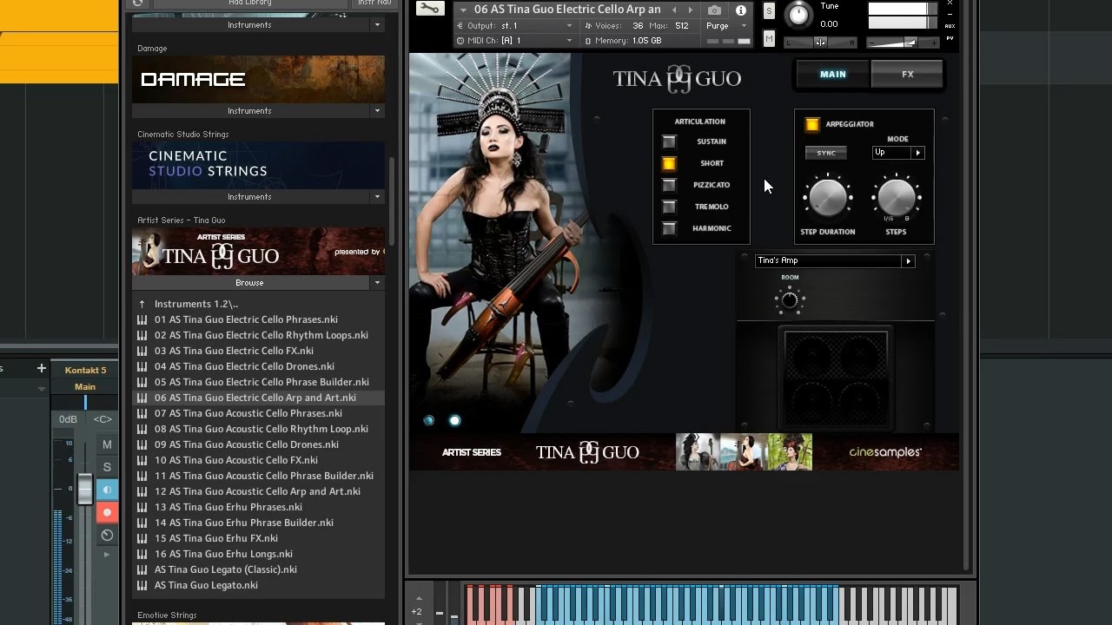Open the Purge dropdown
The height and width of the screenshot is (625, 1112).
click(x=728, y=26)
